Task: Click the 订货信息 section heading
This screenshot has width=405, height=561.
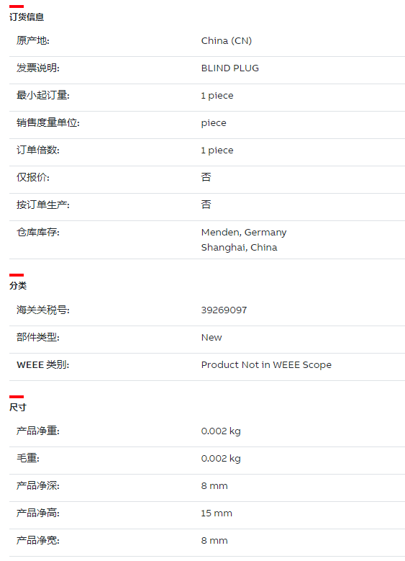Action: click(27, 17)
